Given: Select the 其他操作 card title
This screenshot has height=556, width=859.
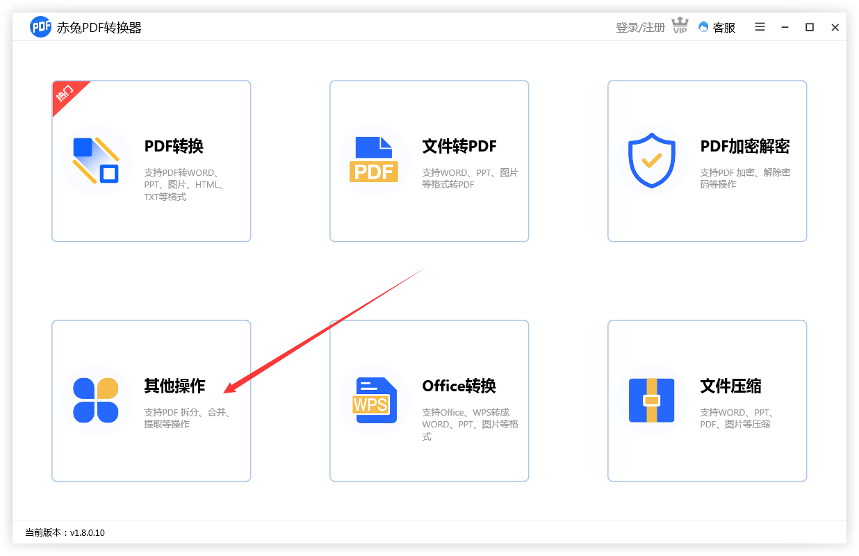Looking at the screenshot, I should (x=174, y=386).
